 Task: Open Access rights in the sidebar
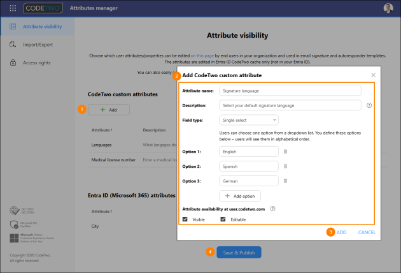(38, 63)
